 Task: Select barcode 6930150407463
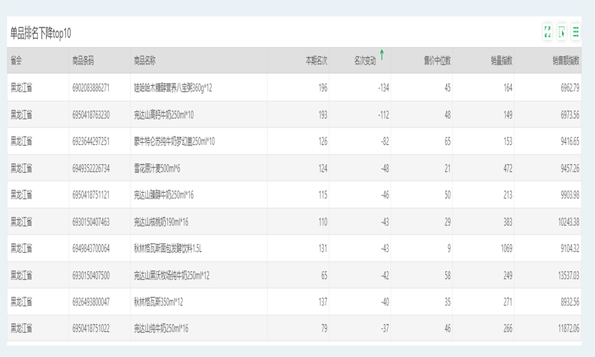(91, 222)
